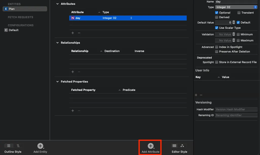260x155 pixels.
Task: Enable Index in Spotlight option
Action: tap(217, 47)
